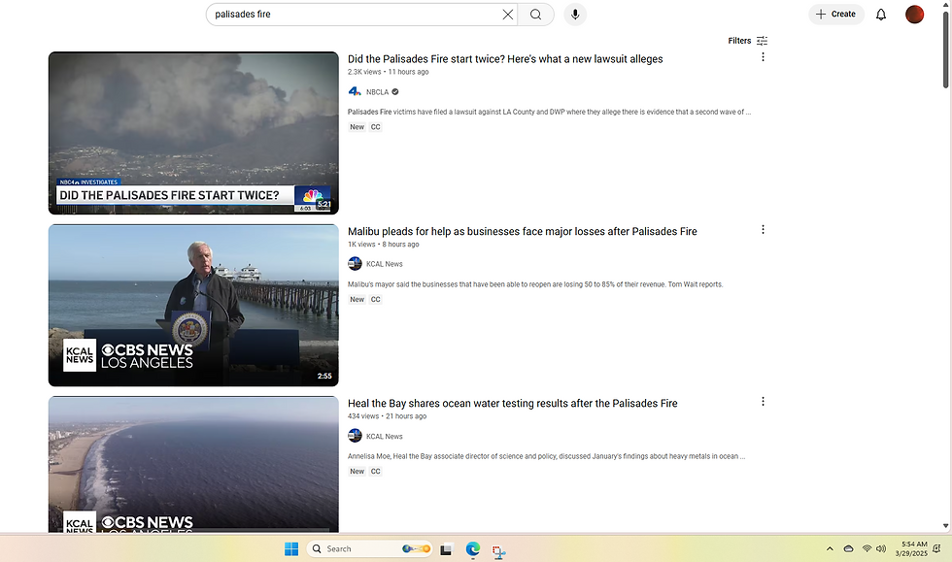Click the '1K views • 8 hours ago' text
Image resolution: width=952 pixels, height=562 pixels.
pyautogui.click(x=383, y=245)
